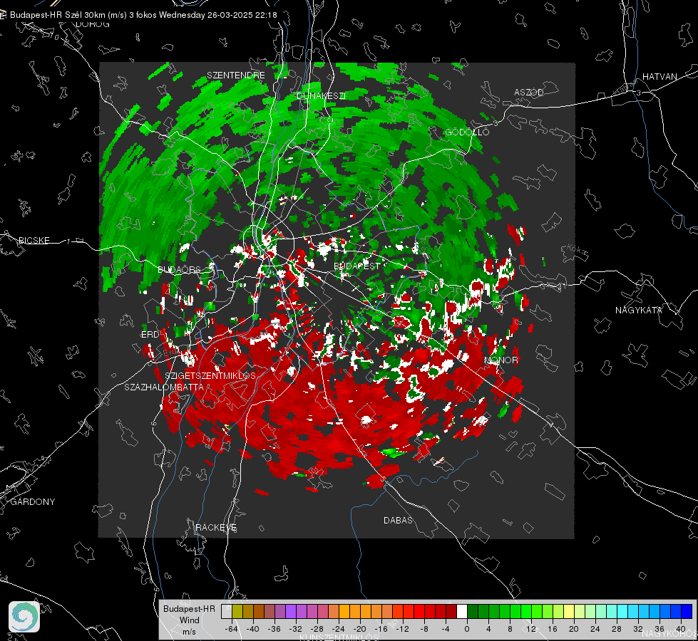698x641 pixels.
Task: Click the Wind label in the legend
Action: click(189, 620)
